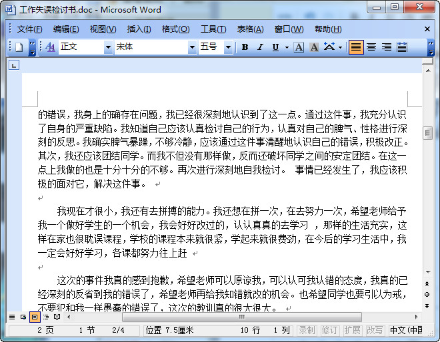Click the split box above vertical scrollbar
Viewport: 440px width, 342px height.
click(x=428, y=61)
